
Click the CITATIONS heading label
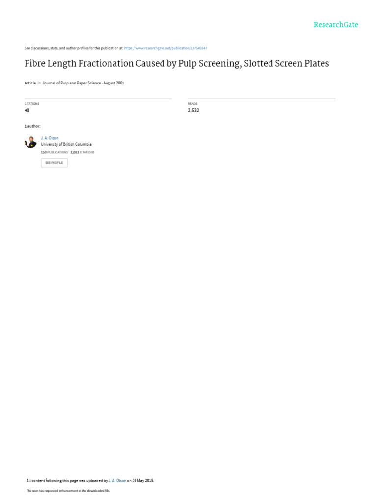pyautogui.click(x=32, y=104)
